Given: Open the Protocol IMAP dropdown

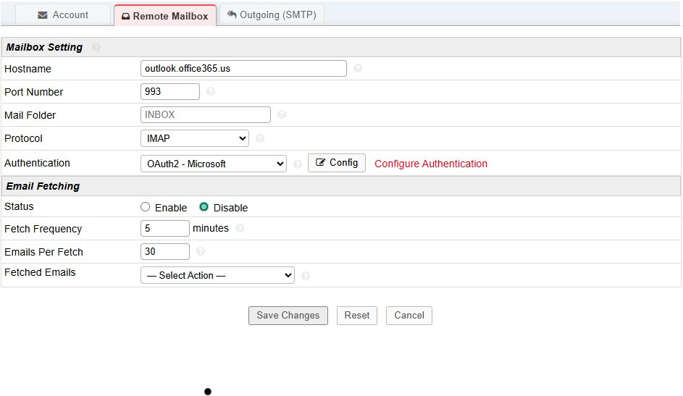Looking at the screenshot, I should point(194,138).
